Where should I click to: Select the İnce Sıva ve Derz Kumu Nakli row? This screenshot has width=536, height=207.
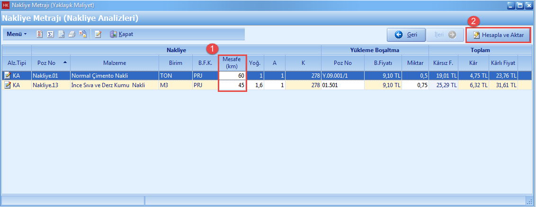114,85
